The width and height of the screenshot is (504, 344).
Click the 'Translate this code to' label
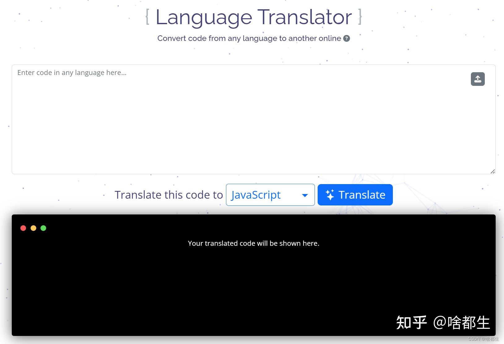click(169, 195)
